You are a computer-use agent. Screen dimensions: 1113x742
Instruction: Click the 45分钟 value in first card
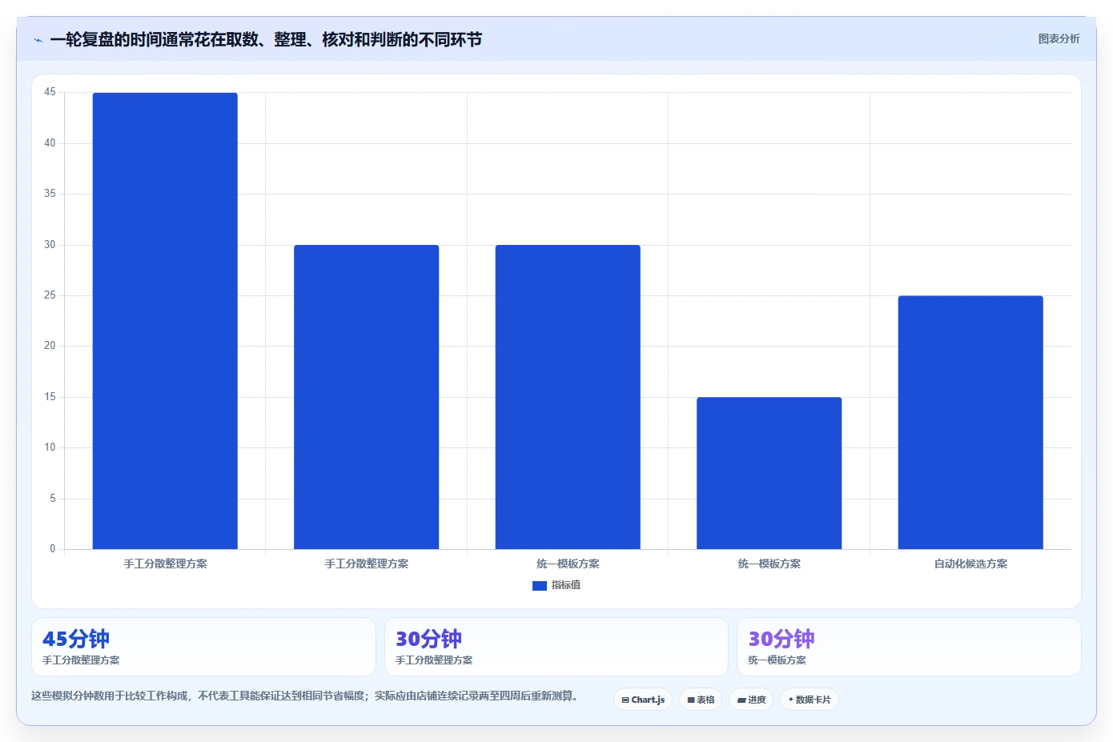pyautogui.click(x=76, y=639)
